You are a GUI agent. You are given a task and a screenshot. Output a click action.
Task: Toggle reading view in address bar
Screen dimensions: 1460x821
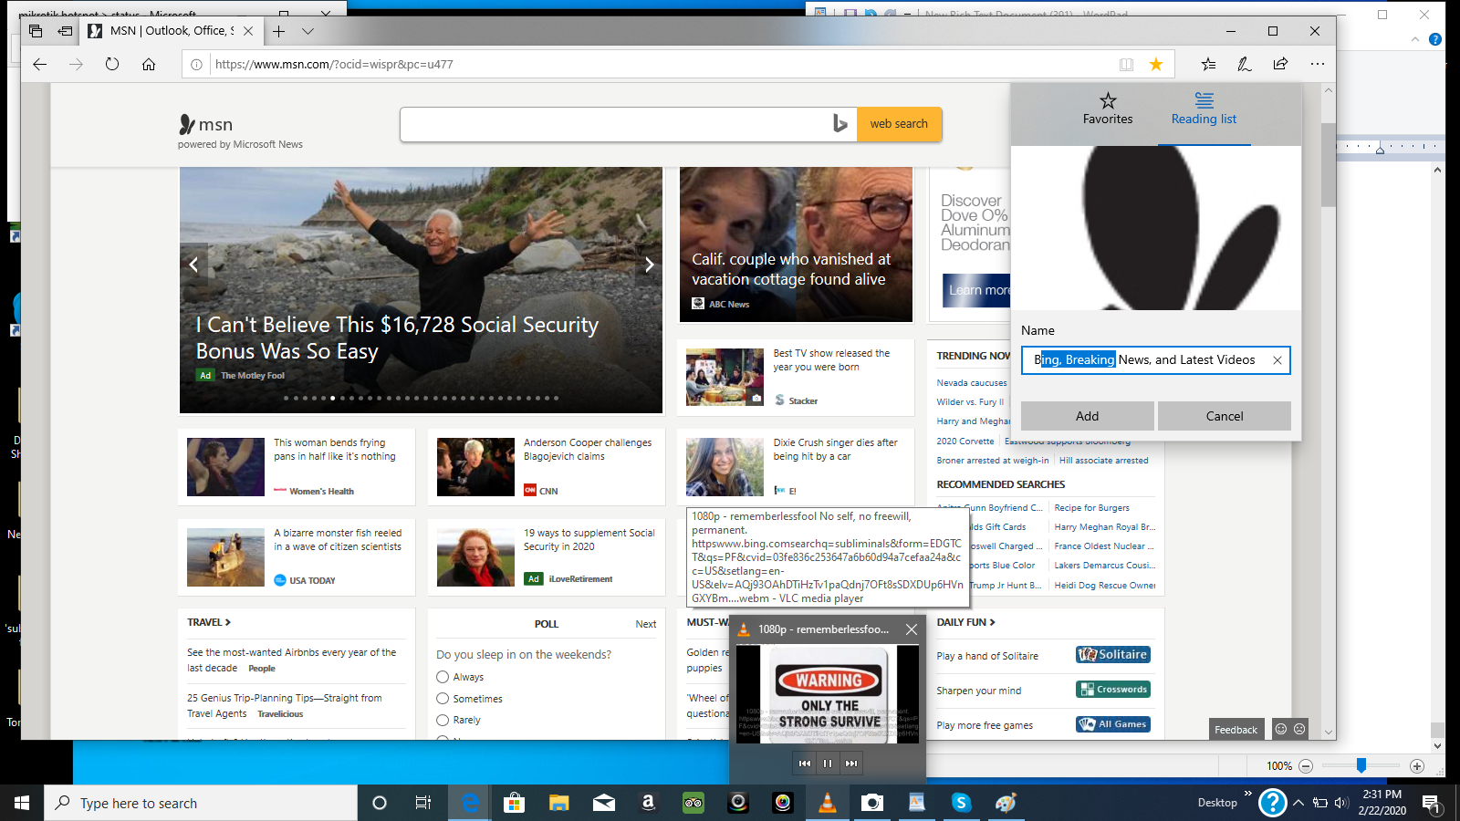1127,64
